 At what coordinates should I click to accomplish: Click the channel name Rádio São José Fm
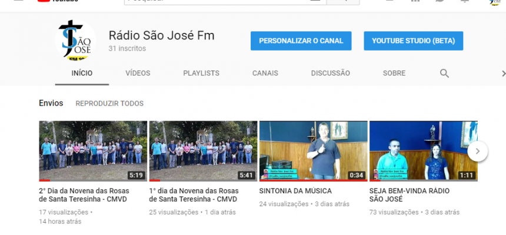(161, 35)
